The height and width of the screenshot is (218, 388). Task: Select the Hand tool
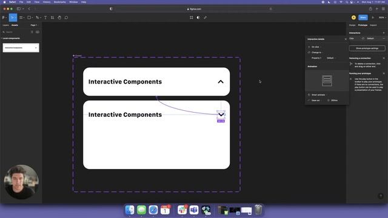point(59,18)
